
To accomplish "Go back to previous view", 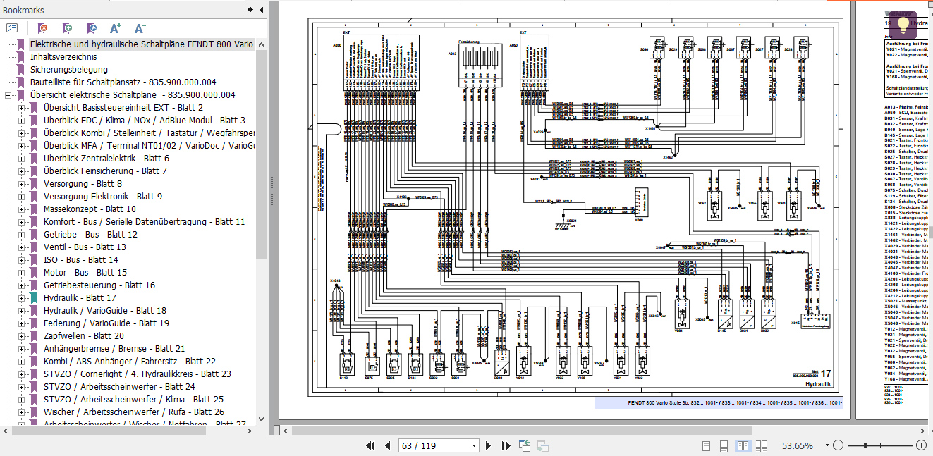I will (x=524, y=445).
